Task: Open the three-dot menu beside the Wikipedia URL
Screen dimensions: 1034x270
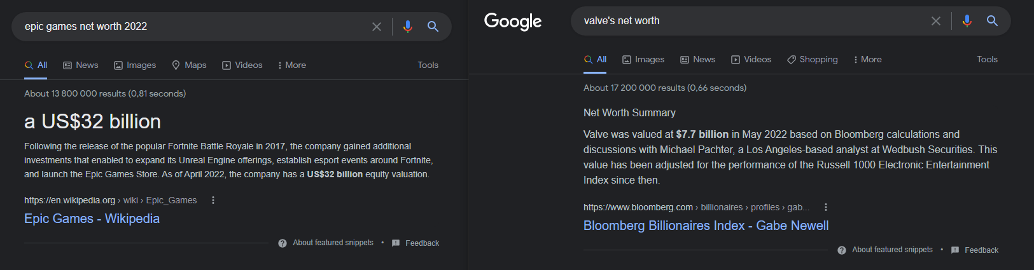Action: [x=213, y=200]
